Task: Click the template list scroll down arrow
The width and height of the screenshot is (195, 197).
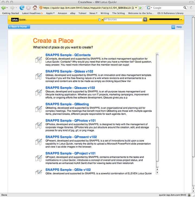Action: point(157,173)
